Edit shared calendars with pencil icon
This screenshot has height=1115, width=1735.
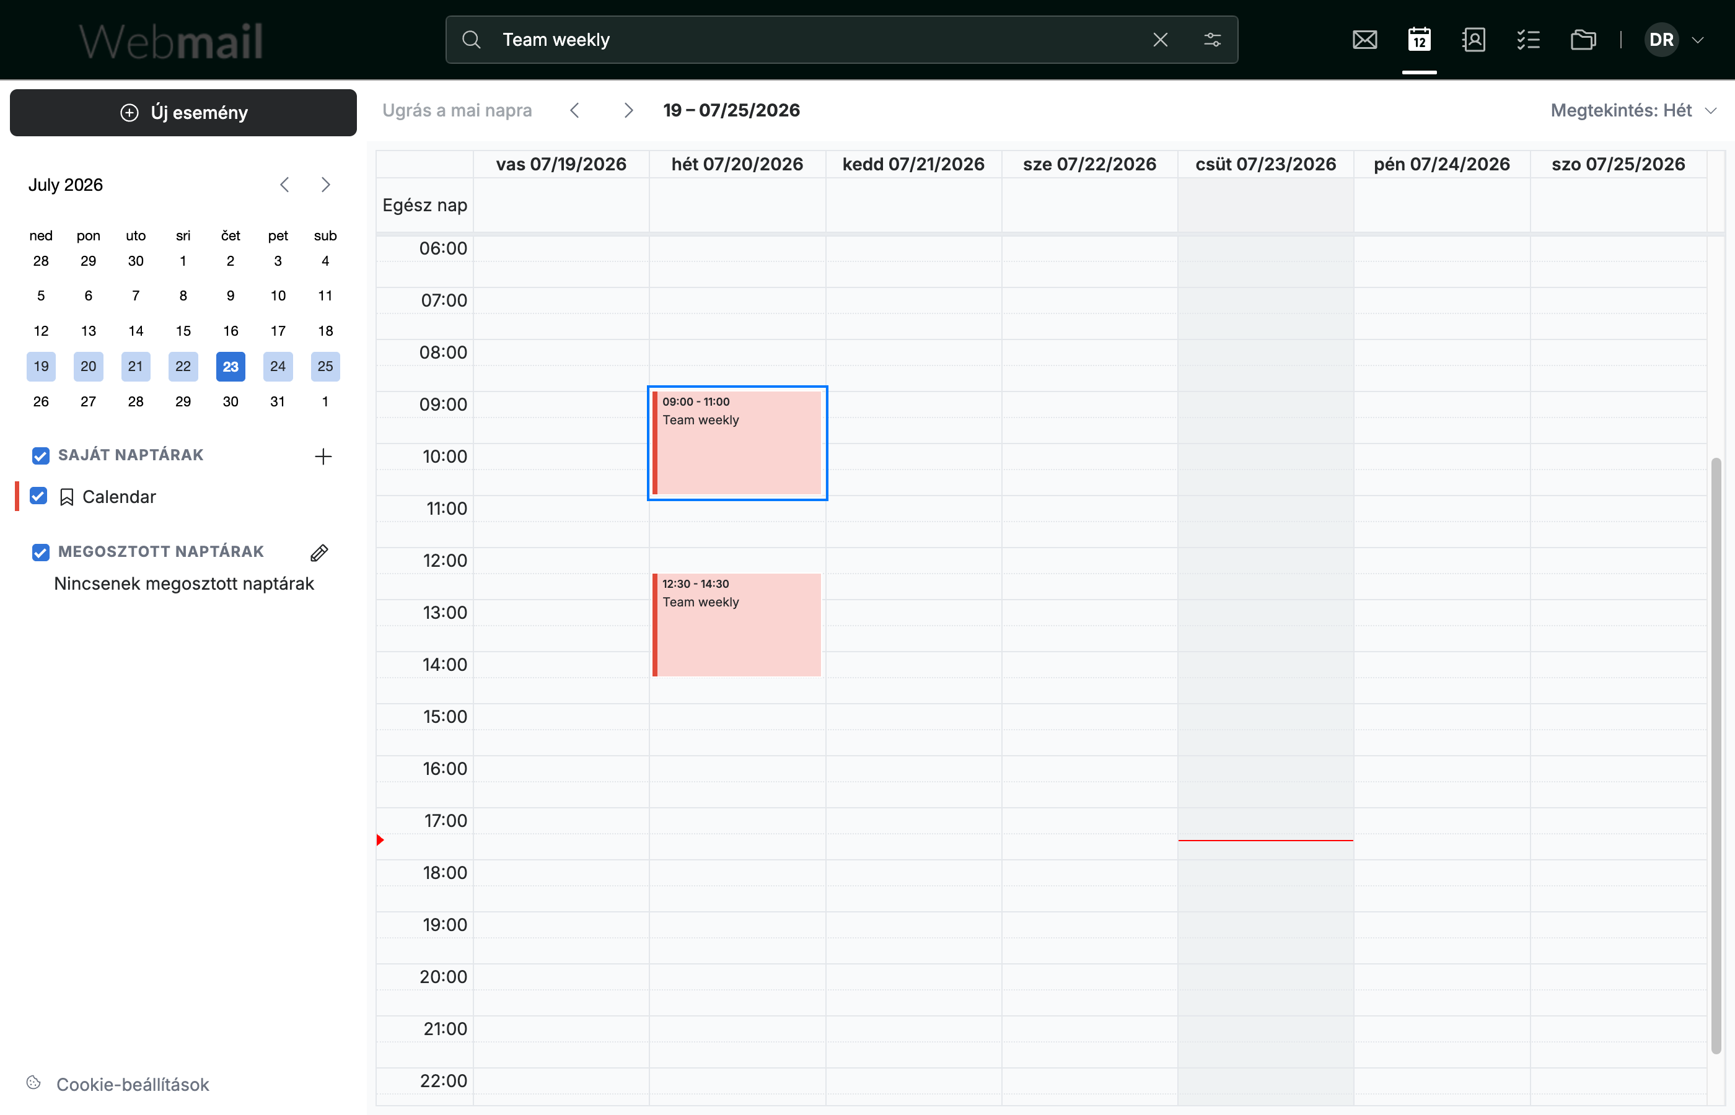(x=319, y=553)
